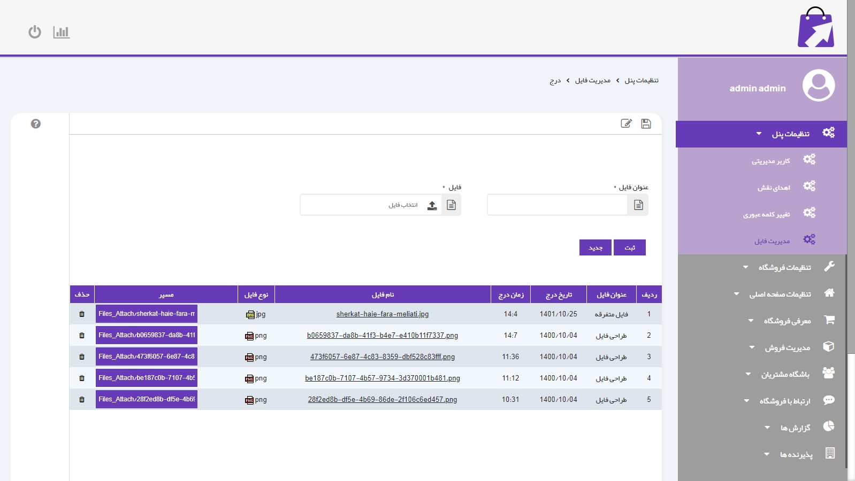Open be187c0b-7107-4b57 png file link
The width and height of the screenshot is (855, 481).
383,378
